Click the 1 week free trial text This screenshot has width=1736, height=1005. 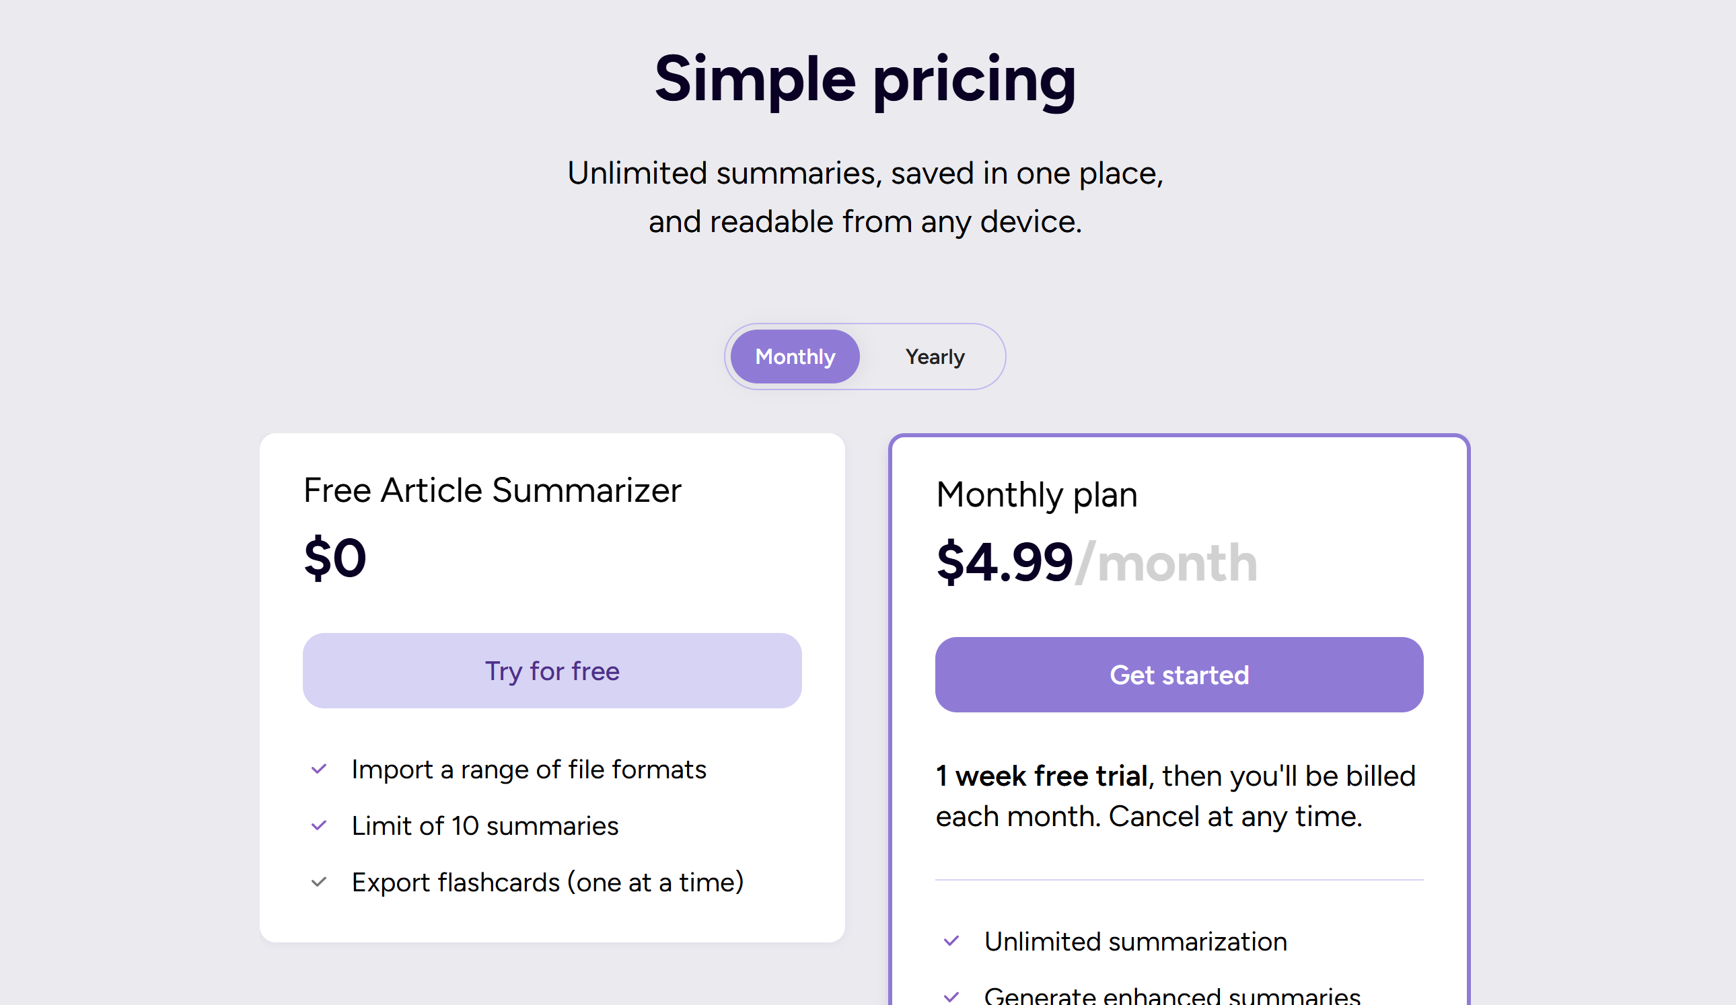tap(1042, 776)
